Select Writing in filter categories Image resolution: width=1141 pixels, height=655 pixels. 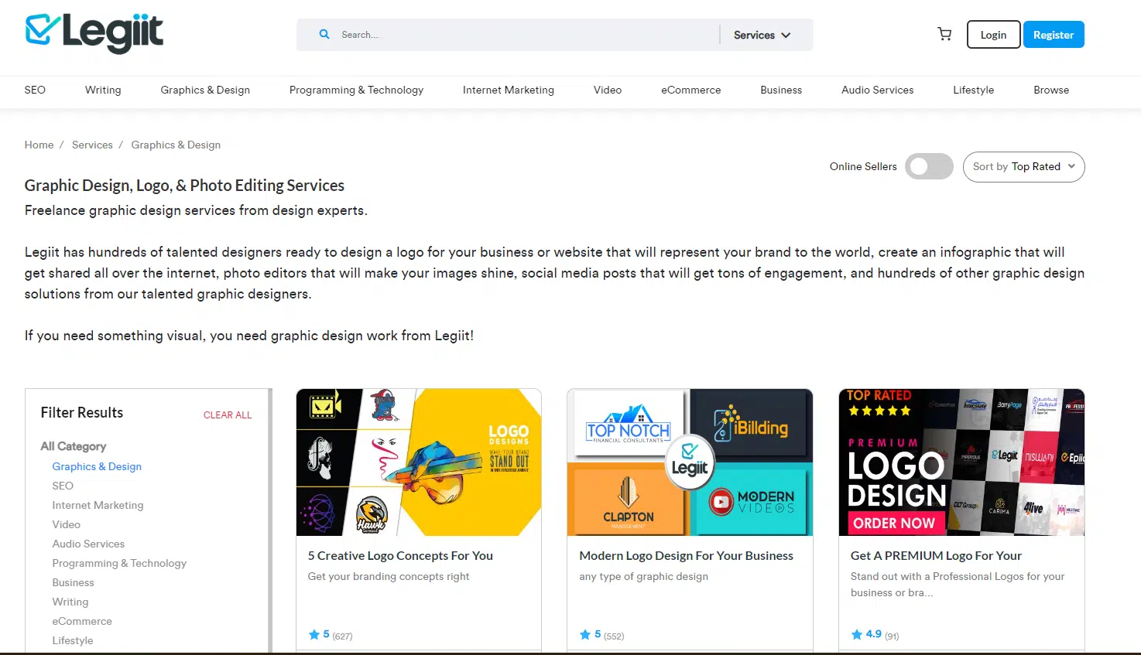click(70, 602)
